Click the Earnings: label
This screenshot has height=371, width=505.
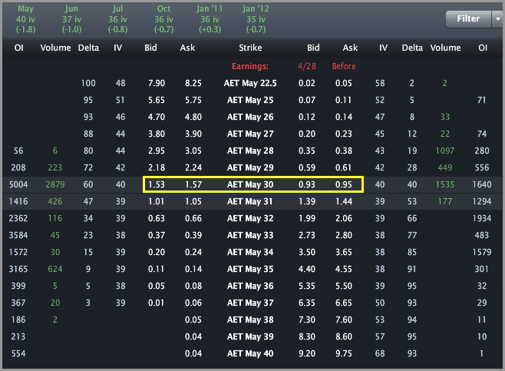250,66
